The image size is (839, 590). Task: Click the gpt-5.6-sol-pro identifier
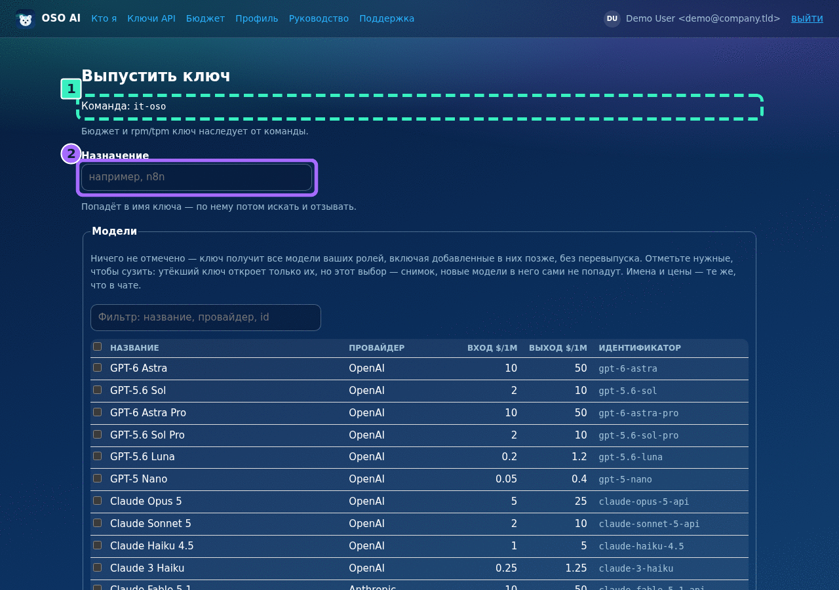pos(638,435)
